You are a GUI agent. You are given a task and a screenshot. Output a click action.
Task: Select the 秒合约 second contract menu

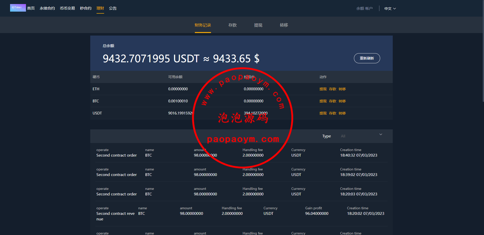click(x=85, y=8)
